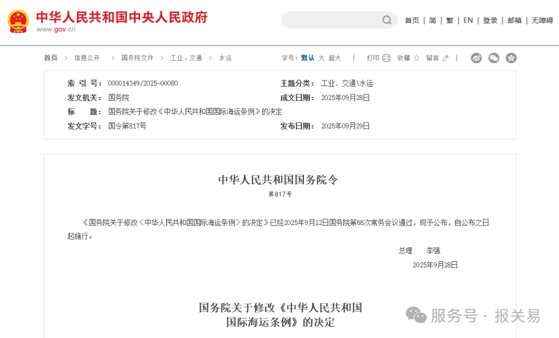
Task: Click the pencil icon beside 留言
Action: tap(446, 58)
